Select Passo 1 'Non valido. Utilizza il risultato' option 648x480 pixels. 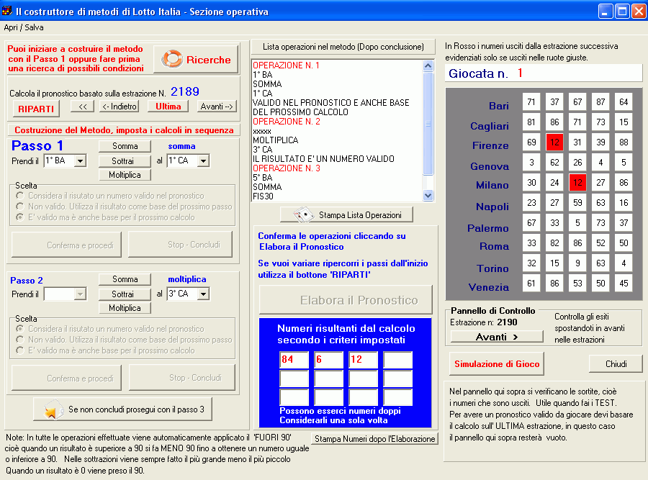coord(20,206)
